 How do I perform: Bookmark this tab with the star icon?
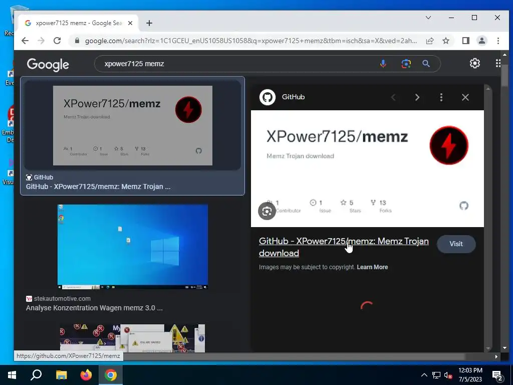pyautogui.click(x=445, y=41)
